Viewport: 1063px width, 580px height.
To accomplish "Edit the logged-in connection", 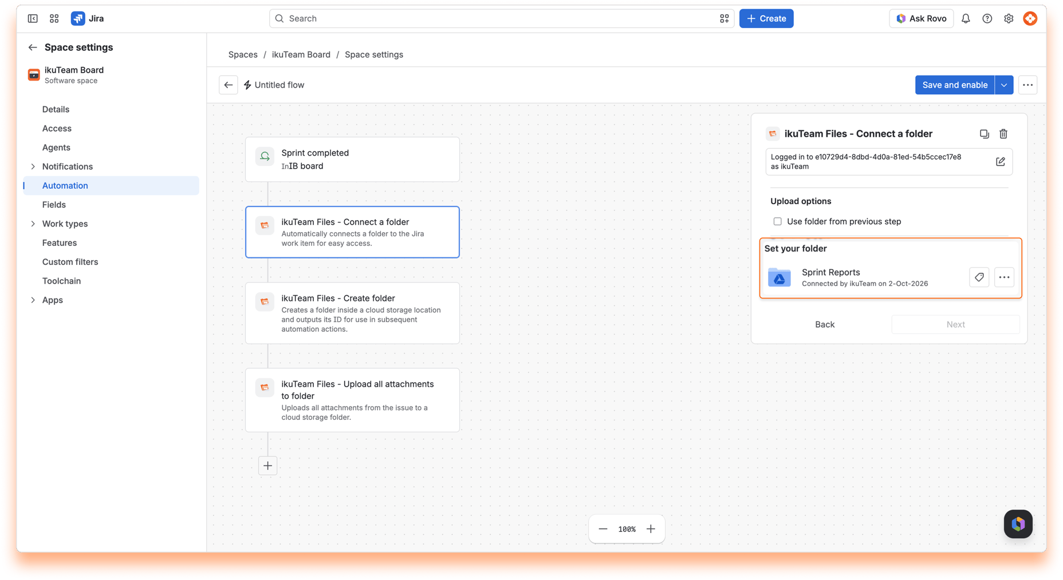I will 1001,162.
